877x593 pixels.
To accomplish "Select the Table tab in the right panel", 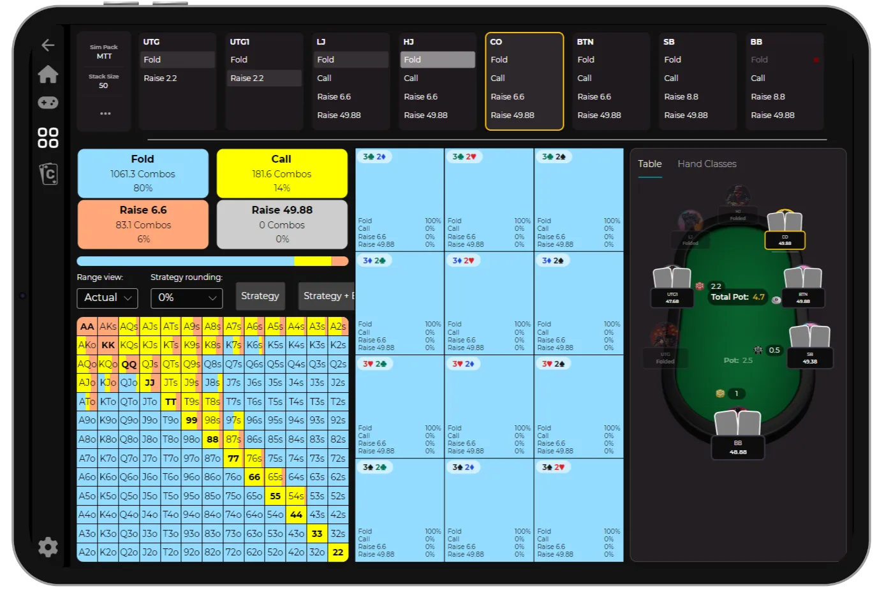I will tap(649, 164).
